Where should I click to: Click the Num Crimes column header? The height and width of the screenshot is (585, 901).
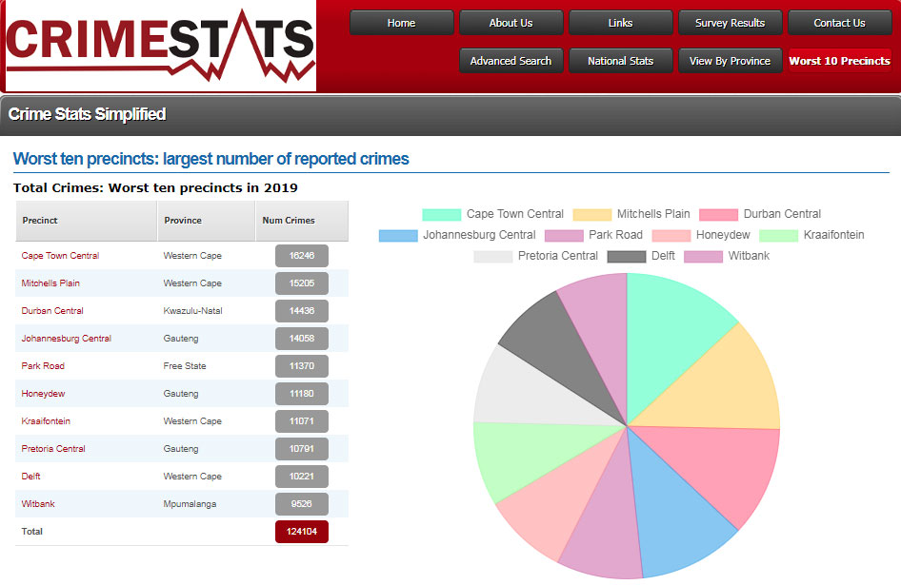tap(289, 221)
